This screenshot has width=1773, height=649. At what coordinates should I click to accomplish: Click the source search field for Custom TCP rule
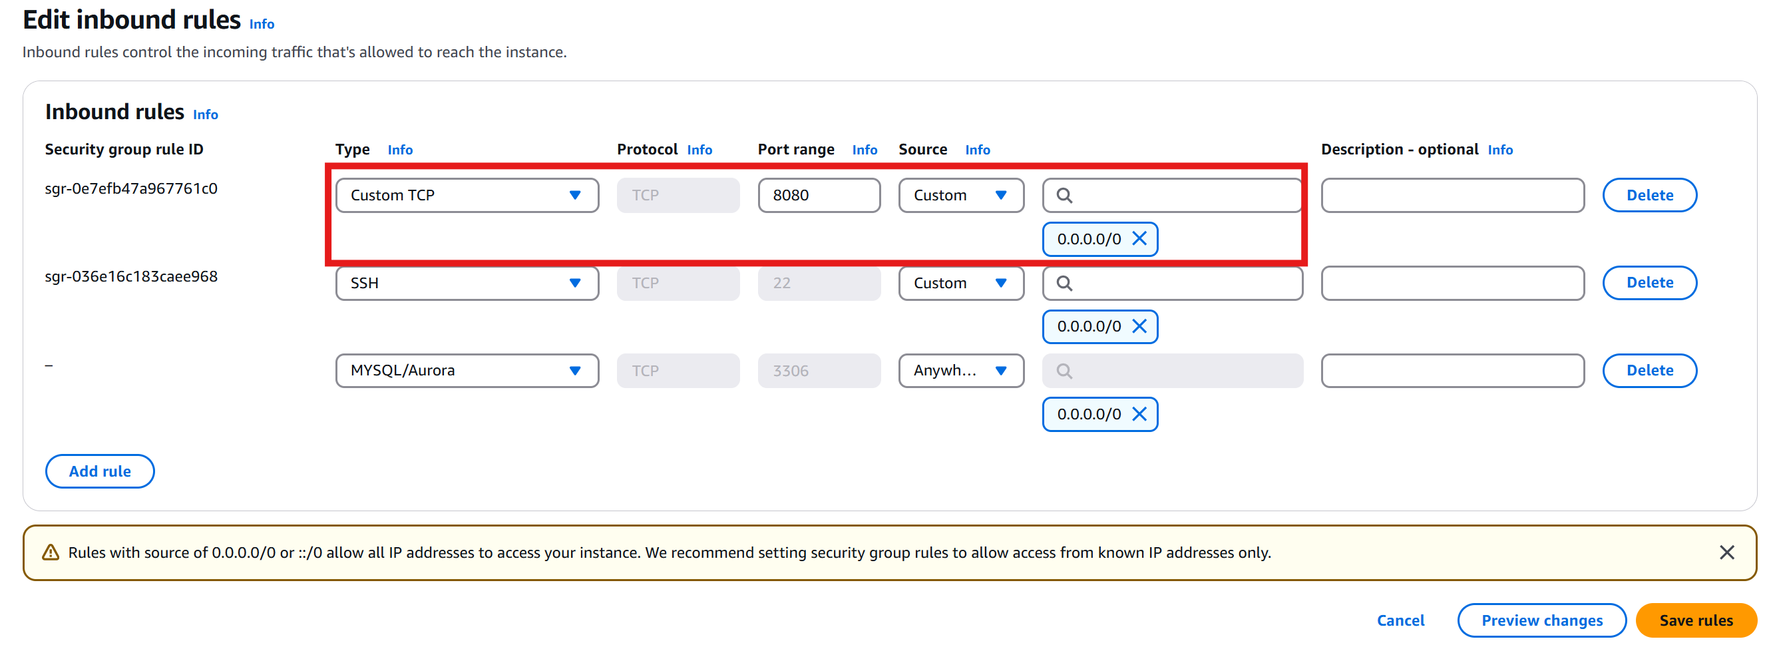point(1172,196)
